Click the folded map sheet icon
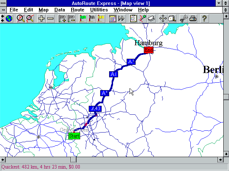 point(151,19)
